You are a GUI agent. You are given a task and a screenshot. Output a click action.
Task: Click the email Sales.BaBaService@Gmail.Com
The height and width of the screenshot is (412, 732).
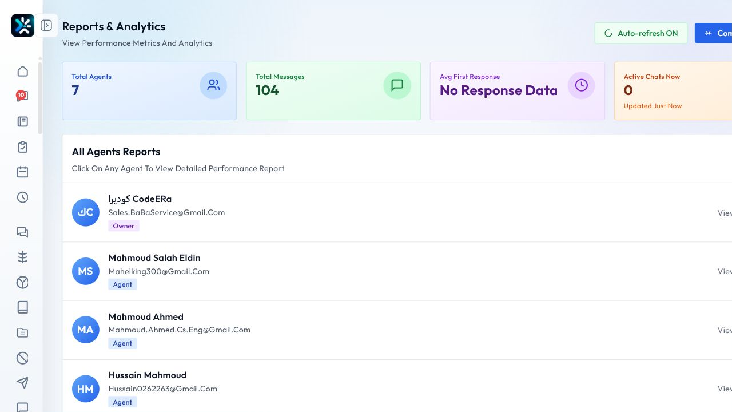pos(166,212)
